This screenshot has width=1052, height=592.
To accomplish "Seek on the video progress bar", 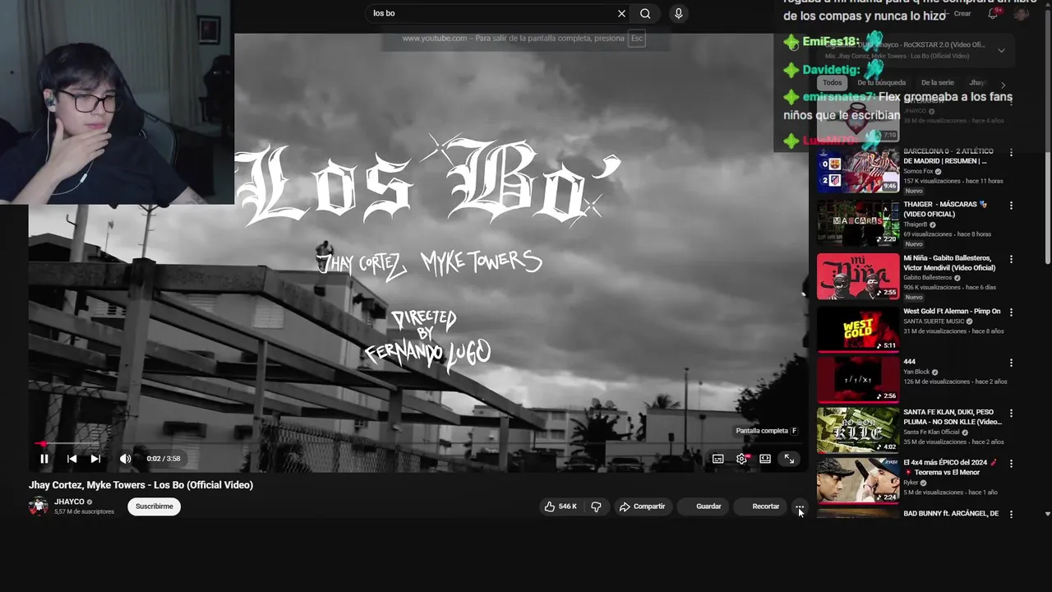I will click(x=418, y=444).
